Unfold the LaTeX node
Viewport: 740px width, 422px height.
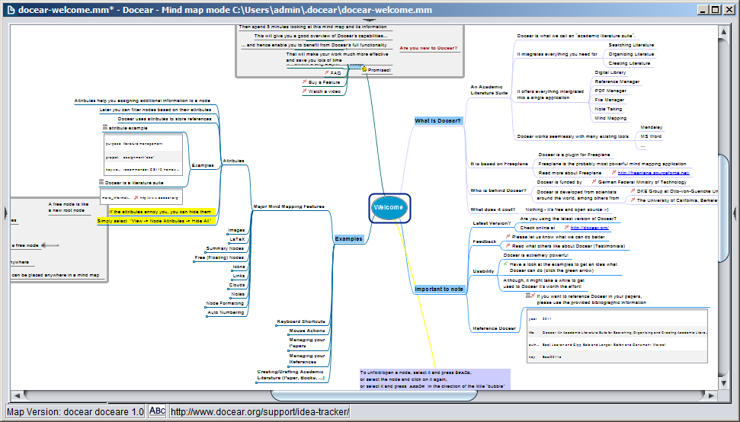(x=229, y=243)
